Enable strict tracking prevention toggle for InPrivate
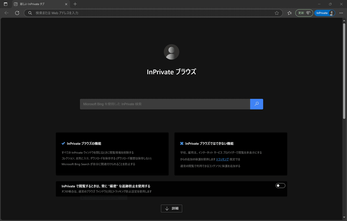The image size is (347, 221). pyautogui.click(x=280, y=185)
